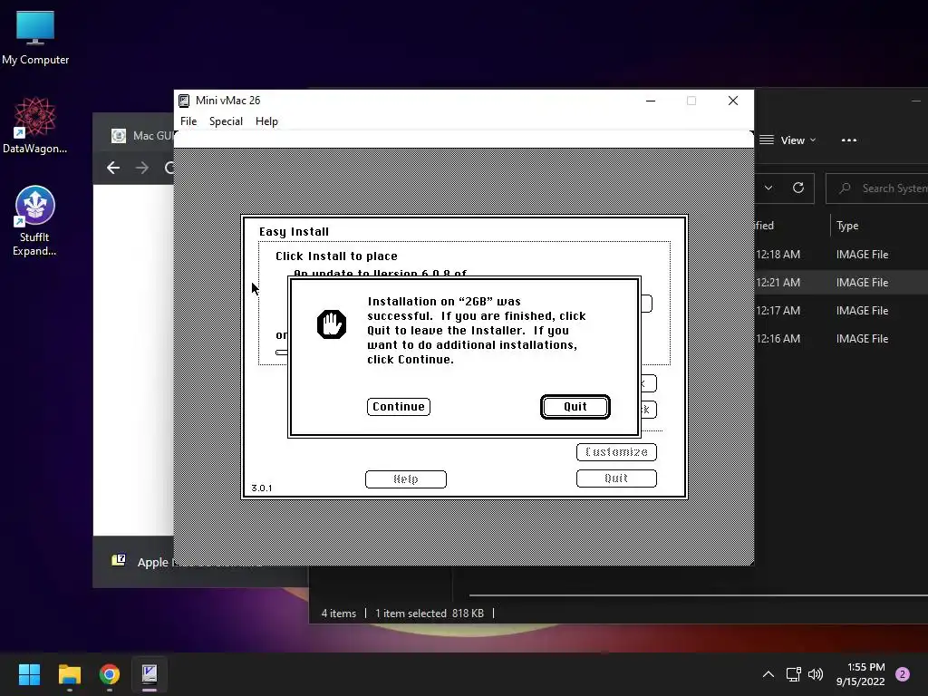
Task: Close the Mini vMac window
Action: click(732, 101)
